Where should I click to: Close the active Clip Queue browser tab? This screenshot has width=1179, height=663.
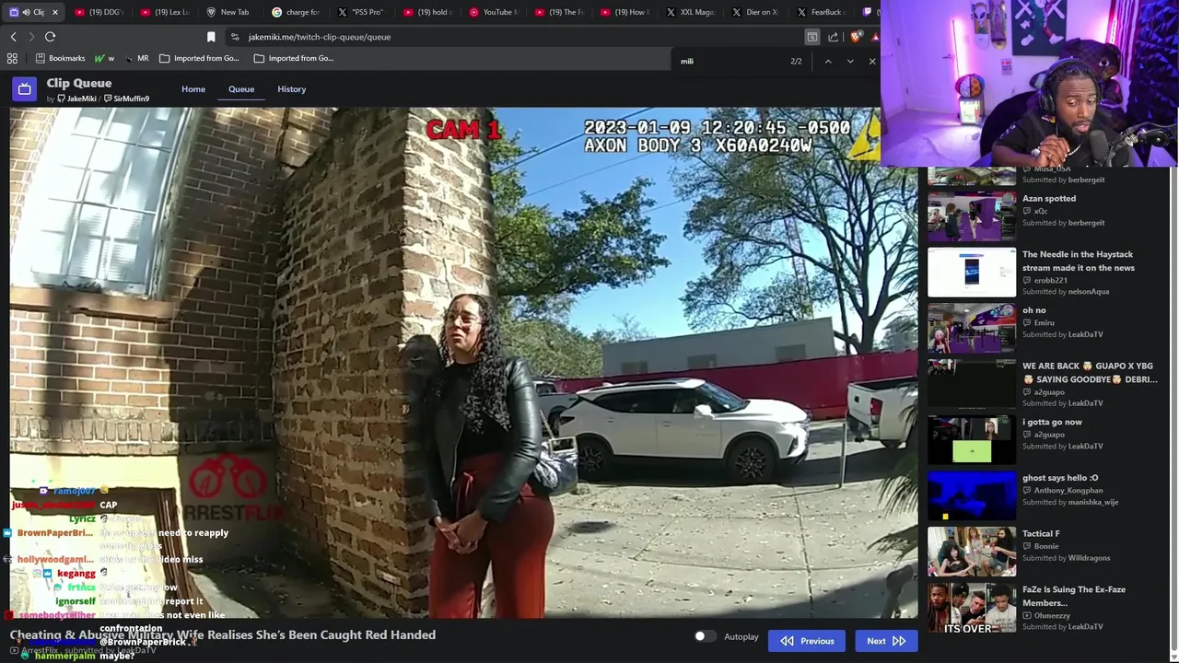click(x=54, y=12)
